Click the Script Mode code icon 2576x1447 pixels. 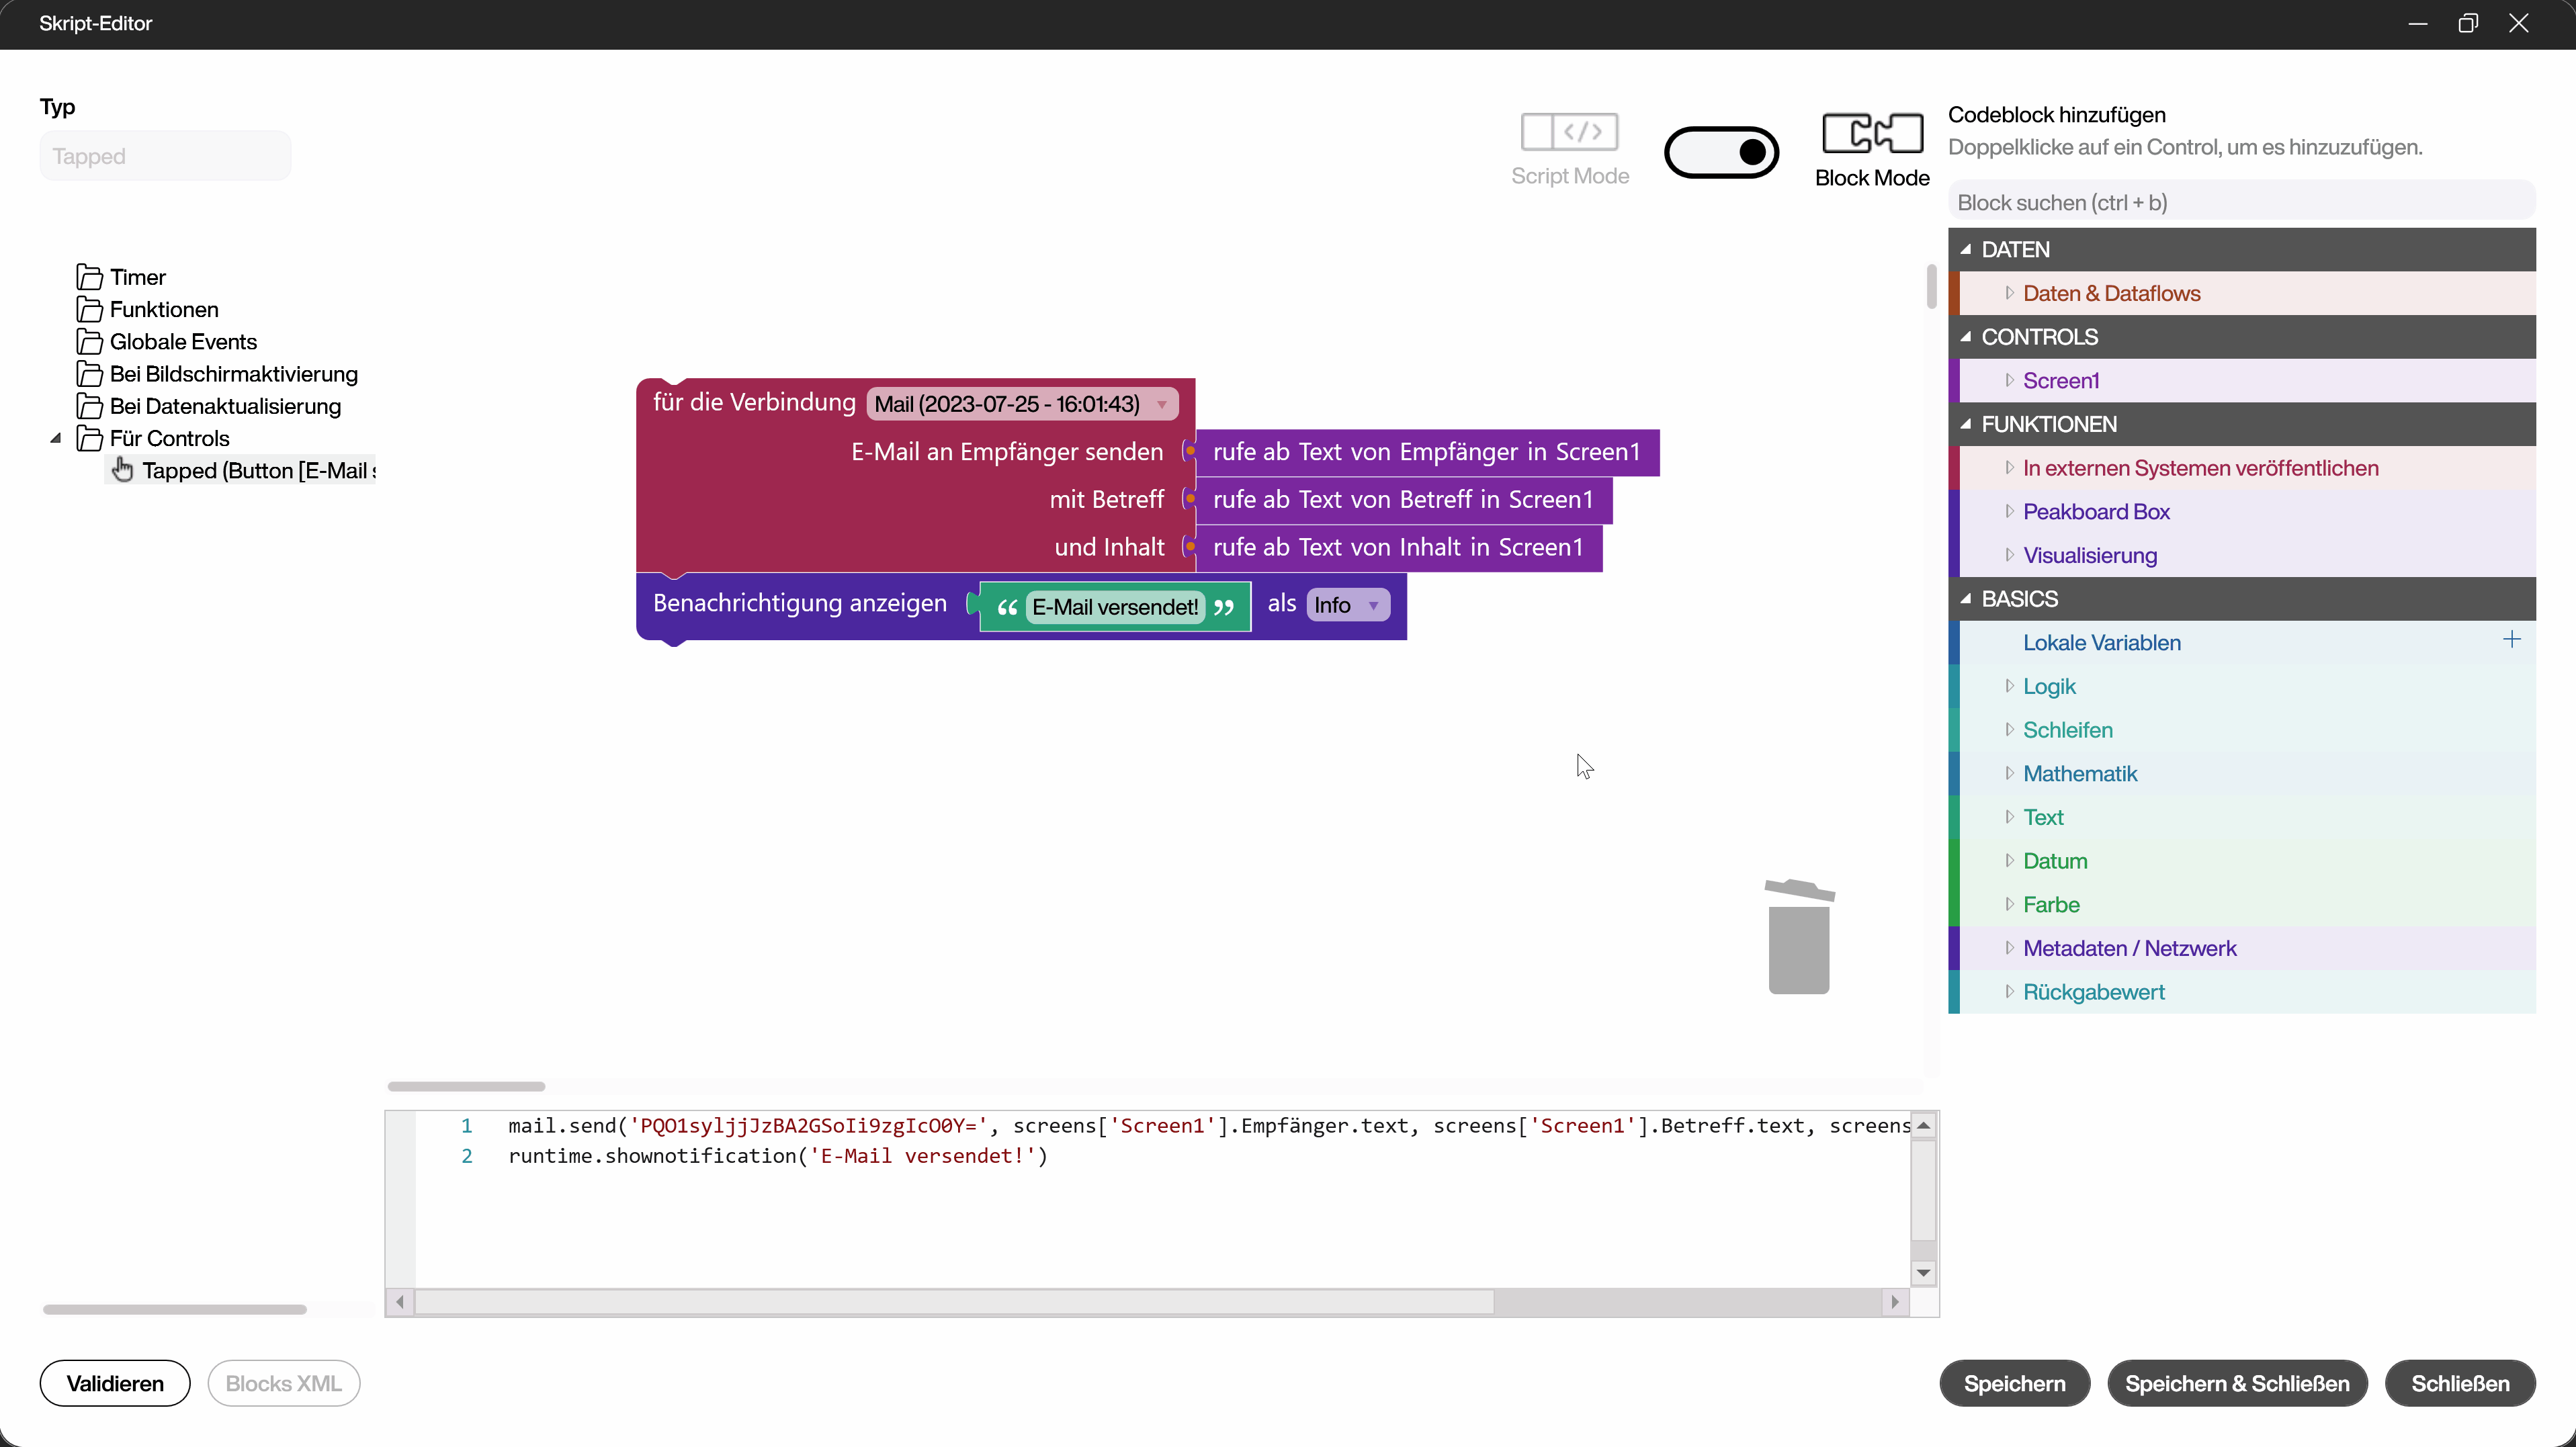[1569, 131]
